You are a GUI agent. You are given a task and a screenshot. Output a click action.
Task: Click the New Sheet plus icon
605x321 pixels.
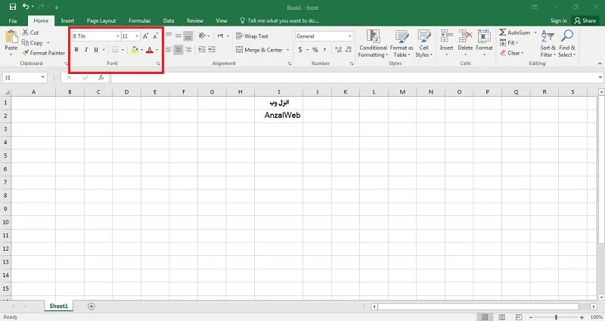92,307
